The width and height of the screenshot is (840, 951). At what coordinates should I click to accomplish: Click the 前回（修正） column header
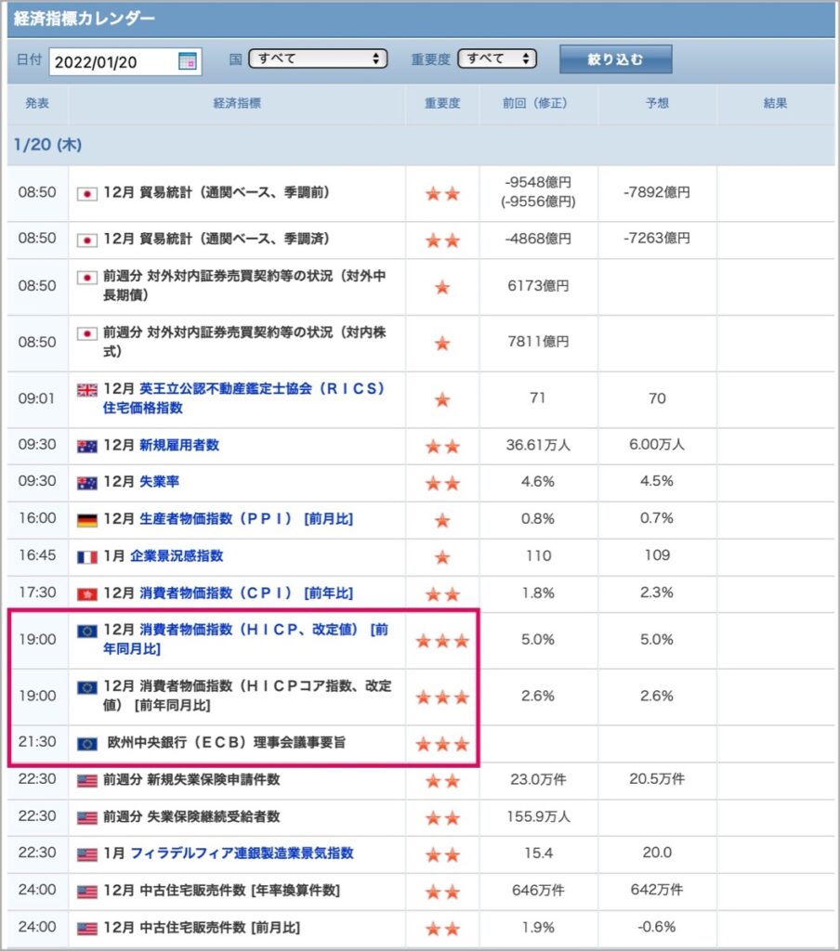tap(538, 103)
